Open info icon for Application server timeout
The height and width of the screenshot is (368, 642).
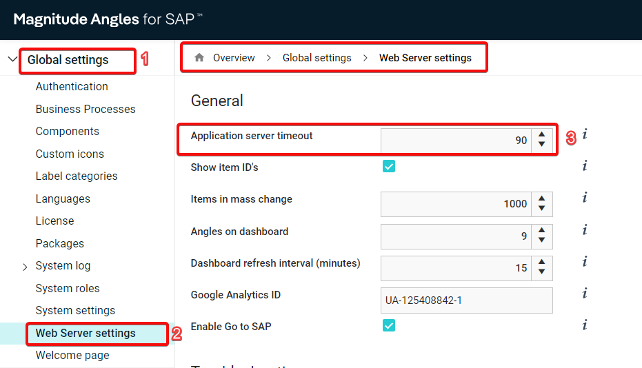585,134
